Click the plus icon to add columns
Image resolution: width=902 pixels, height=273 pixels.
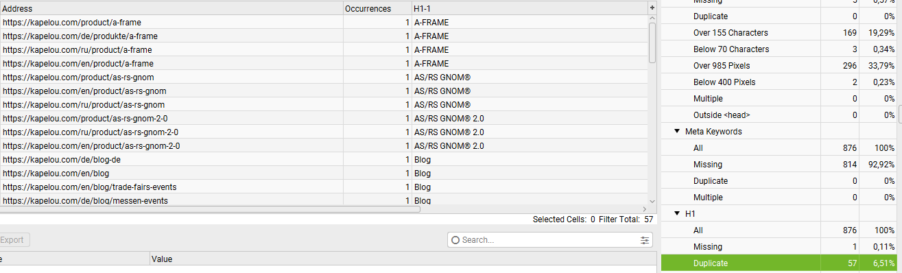coord(652,8)
